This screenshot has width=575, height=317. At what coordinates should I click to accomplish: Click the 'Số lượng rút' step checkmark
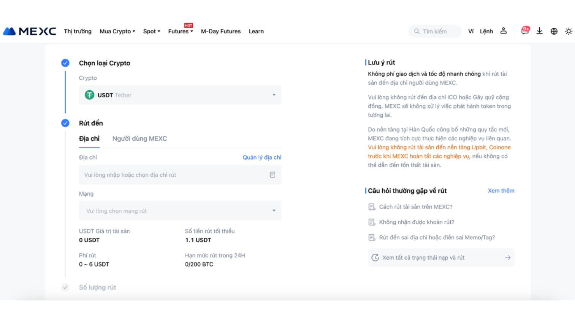tap(65, 287)
